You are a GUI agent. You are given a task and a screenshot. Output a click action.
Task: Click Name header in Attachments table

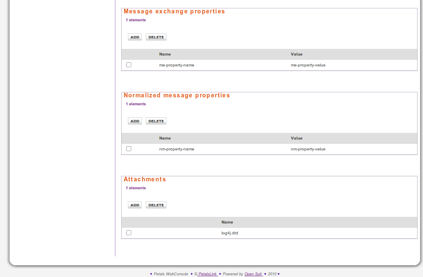[227, 222]
